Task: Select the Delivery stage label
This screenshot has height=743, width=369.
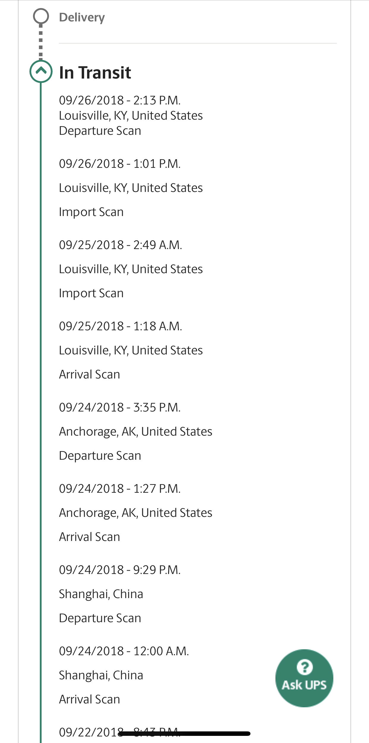Action: [82, 17]
